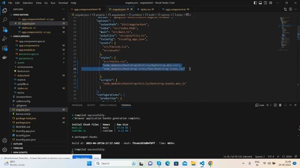Image resolution: width=300 pixels, height=168 pixels.
Task: Expand the NPM Scripts section
Action: click(x=20, y=153)
